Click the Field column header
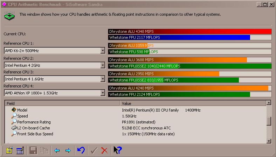Viewport: 276px width, 157px height. click(62, 104)
